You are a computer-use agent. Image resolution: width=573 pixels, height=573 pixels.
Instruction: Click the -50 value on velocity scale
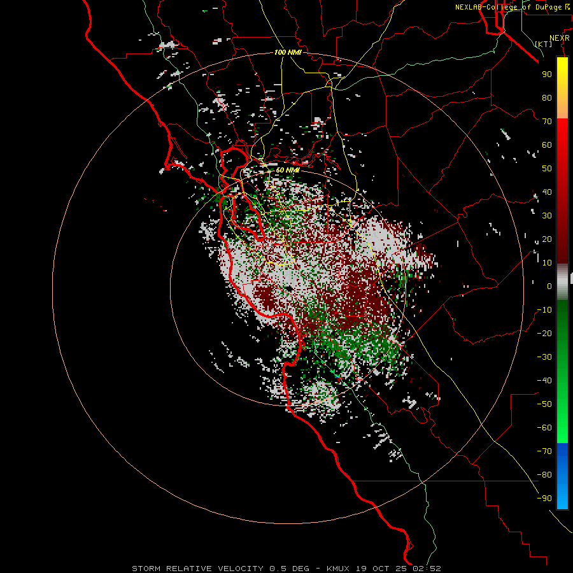point(544,404)
